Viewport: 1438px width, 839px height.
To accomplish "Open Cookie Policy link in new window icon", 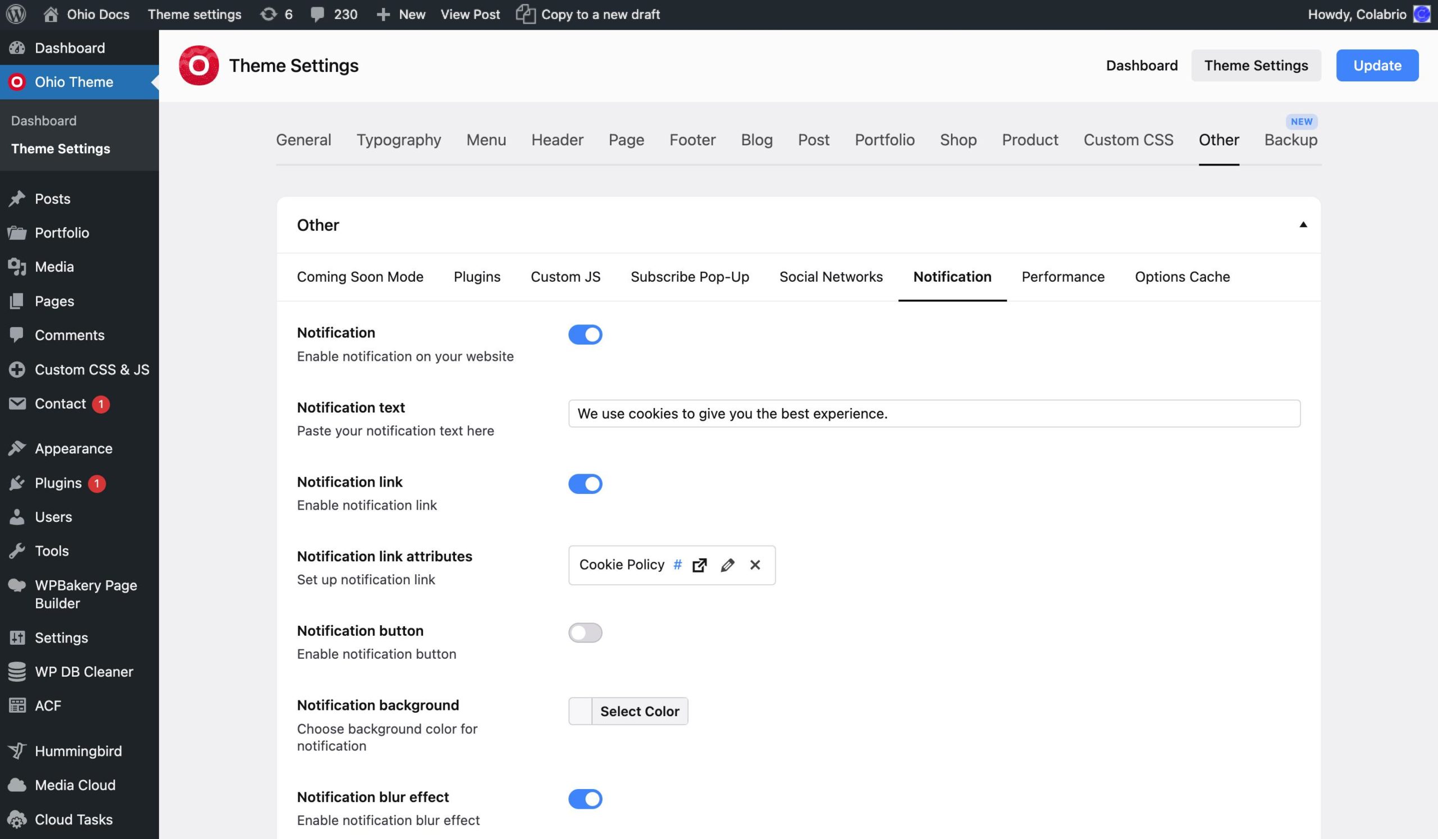I will 699,565.
